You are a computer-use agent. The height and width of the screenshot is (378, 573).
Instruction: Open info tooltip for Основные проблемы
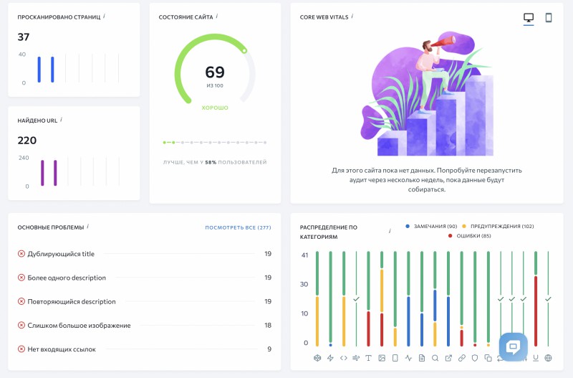click(87, 227)
